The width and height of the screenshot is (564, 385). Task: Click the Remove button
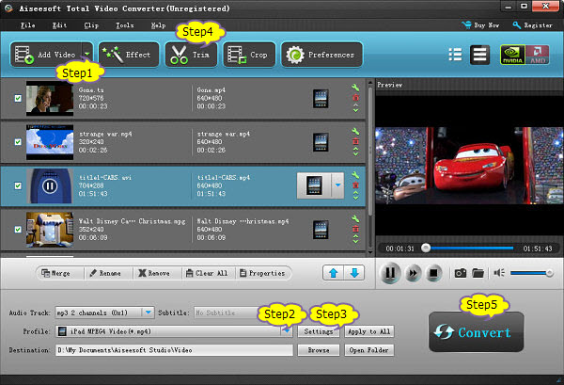154,273
